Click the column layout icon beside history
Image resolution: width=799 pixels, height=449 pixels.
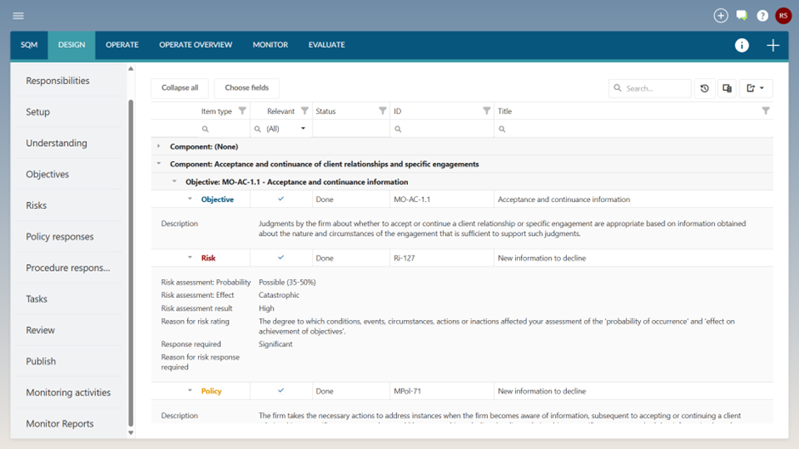(x=727, y=88)
